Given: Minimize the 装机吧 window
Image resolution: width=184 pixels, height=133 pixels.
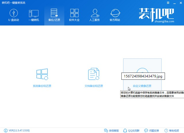Looking at the screenshot, I should 174,3.
